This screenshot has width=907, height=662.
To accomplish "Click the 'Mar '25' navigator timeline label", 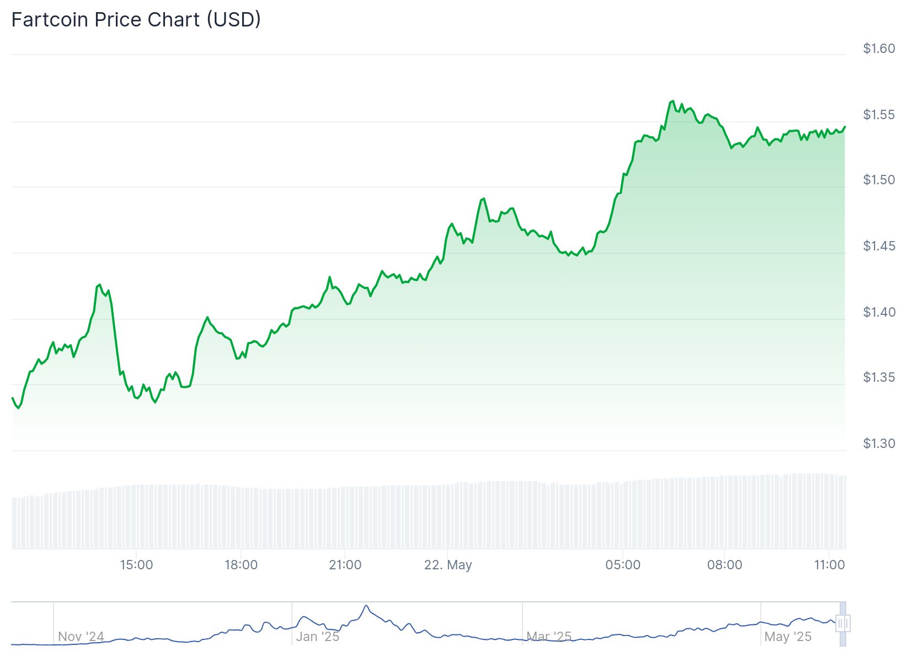I will pos(549,637).
